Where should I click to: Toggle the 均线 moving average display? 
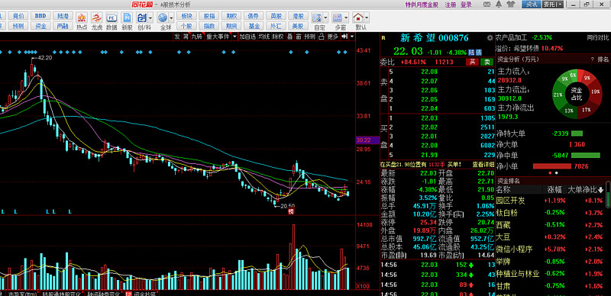[x=264, y=37]
